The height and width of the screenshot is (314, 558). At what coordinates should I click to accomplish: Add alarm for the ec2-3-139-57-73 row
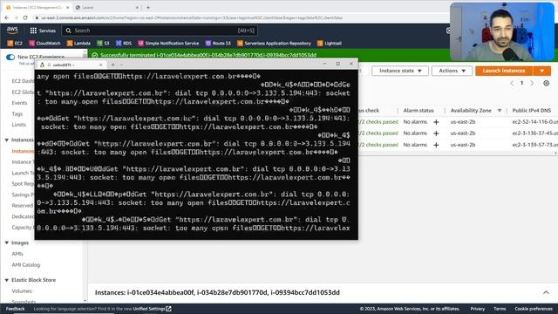click(x=436, y=145)
